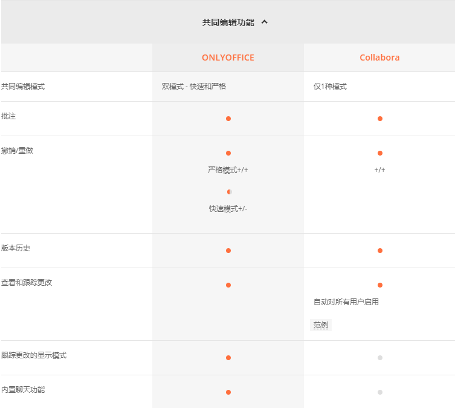455x408 pixels.
Task: Click the 批注 row label
Action: point(8,116)
